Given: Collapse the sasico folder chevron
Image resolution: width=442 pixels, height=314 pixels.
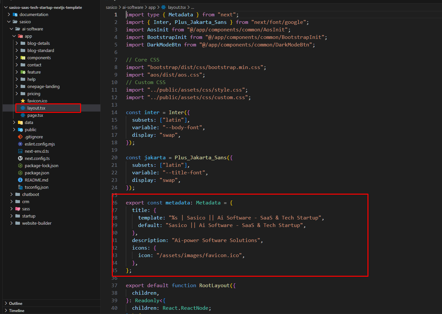Looking at the screenshot, I should [x=9, y=22].
